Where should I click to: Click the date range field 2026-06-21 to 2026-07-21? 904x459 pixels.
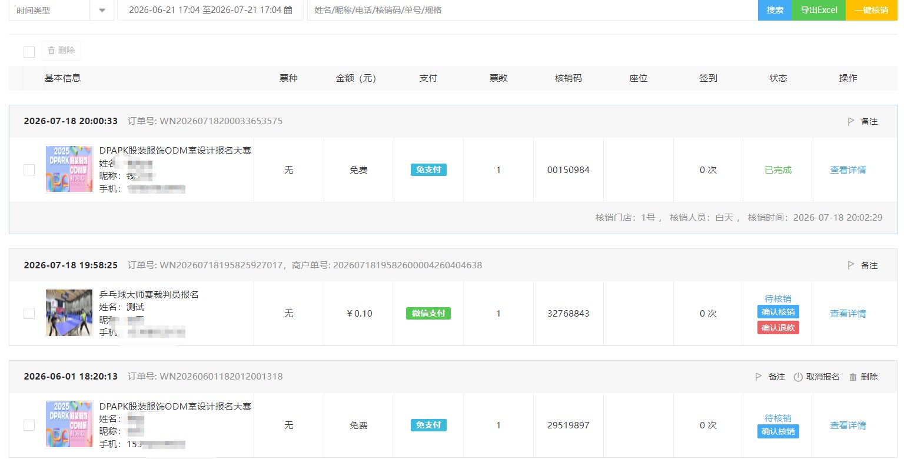point(210,10)
